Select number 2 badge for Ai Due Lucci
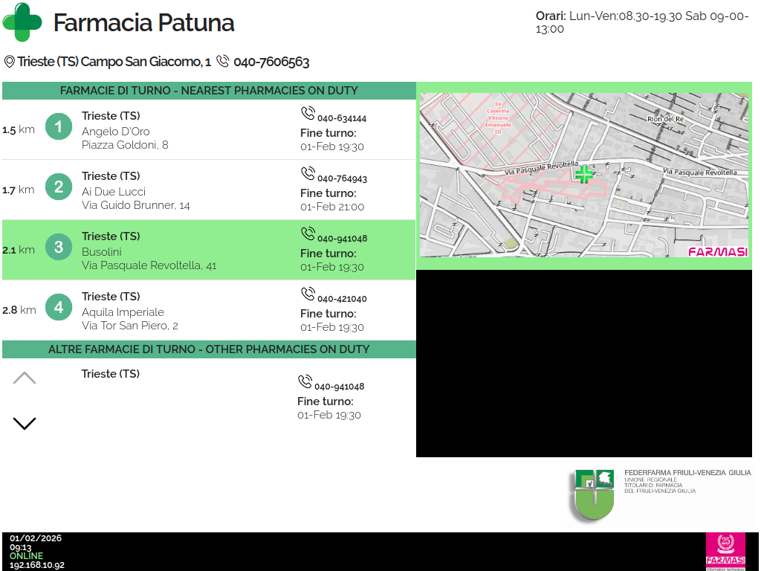 point(59,187)
